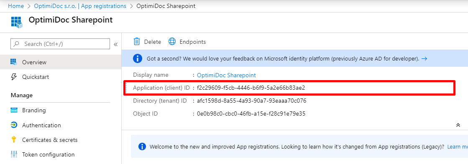
Task: Open OptimiDoc s.r.o. App registrations breadcrumb
Action: [80, 6]
